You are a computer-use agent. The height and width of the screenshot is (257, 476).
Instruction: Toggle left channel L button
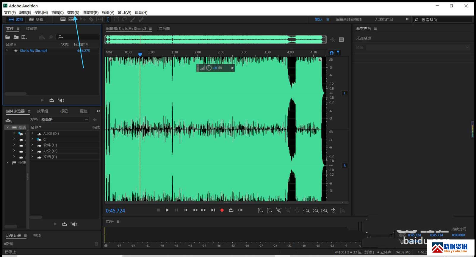(345, 93)
